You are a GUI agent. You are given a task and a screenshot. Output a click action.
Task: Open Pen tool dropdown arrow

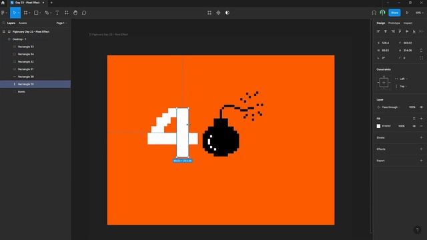coord(51,13)
